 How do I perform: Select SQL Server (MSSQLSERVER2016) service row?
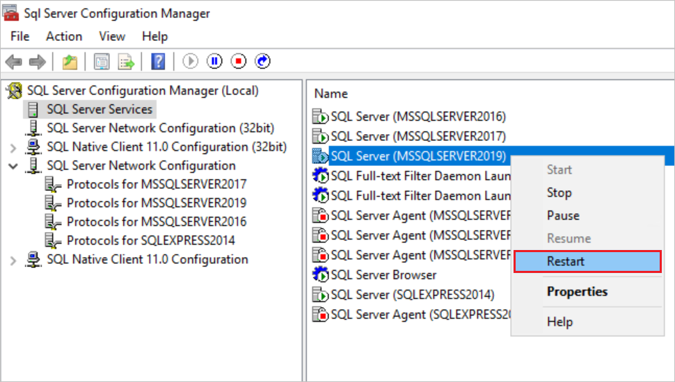tap(418, 117)
